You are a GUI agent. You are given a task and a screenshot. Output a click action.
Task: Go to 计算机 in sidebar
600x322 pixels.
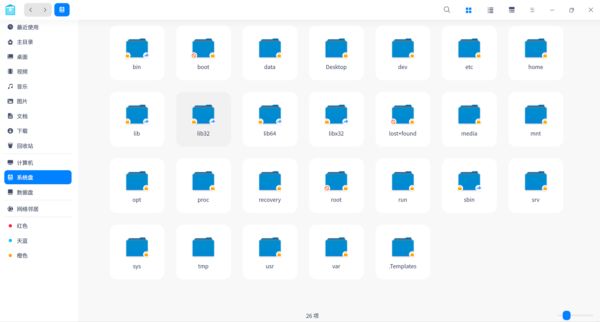tap(25, 163)
